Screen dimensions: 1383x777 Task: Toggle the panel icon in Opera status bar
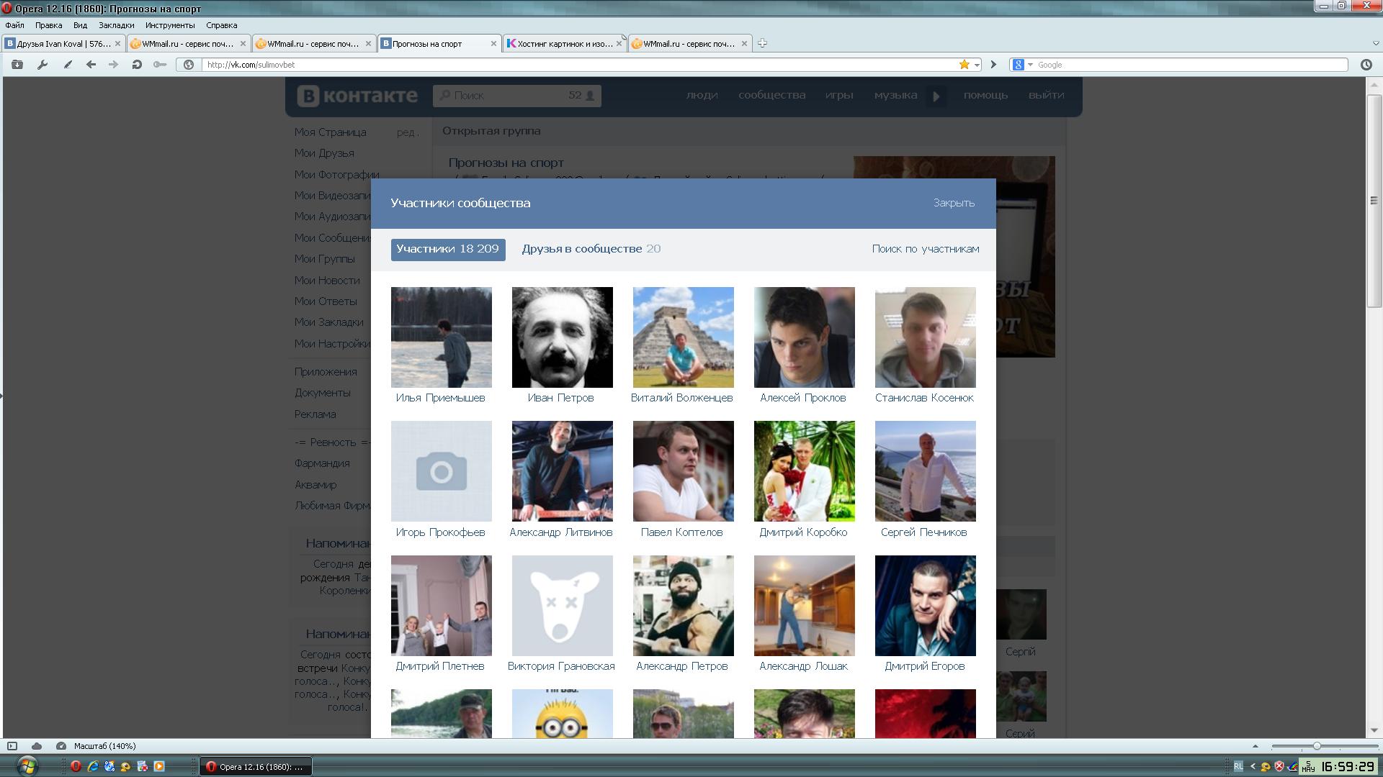coord(12,746)
